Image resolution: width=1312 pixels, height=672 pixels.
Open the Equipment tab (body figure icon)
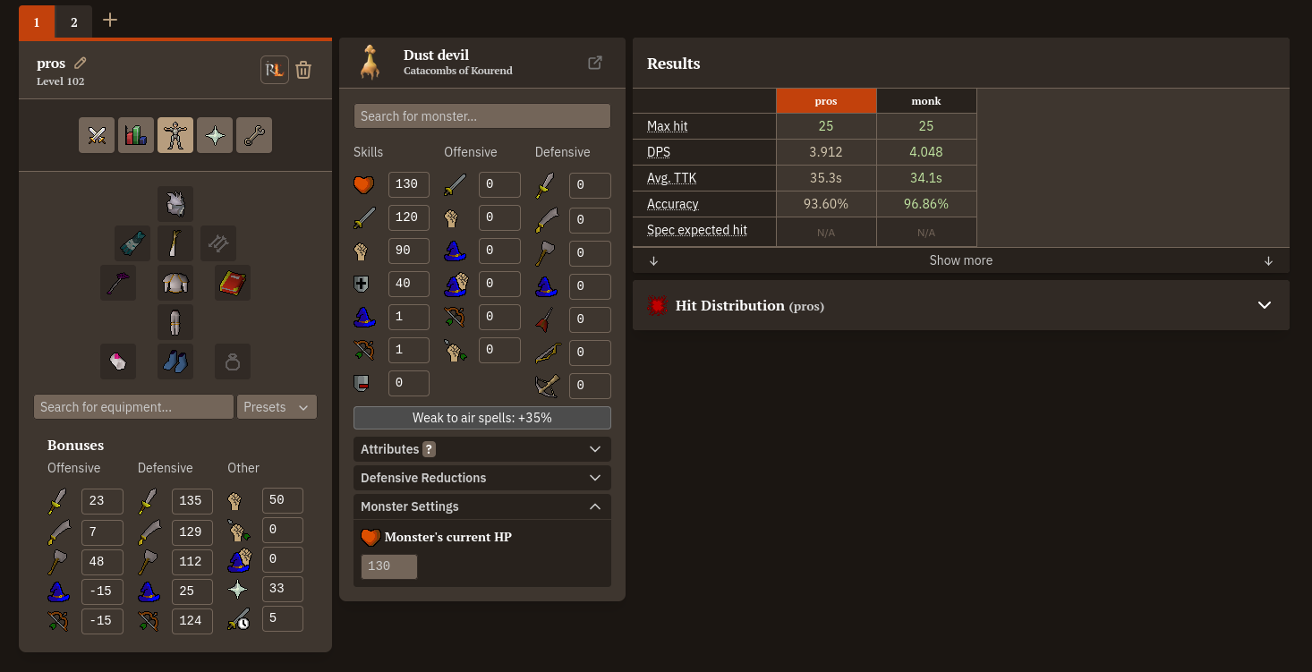click(x=175, y=135)
